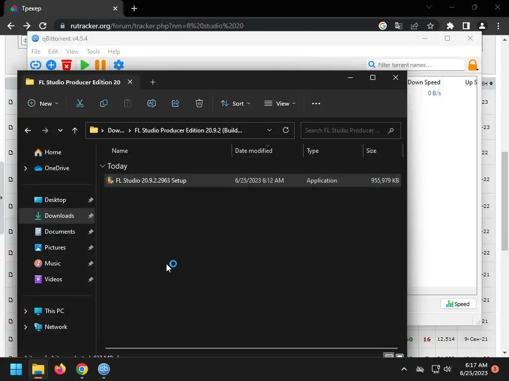Click the Cut icon in Explorer toolbar

pos(80,103)
